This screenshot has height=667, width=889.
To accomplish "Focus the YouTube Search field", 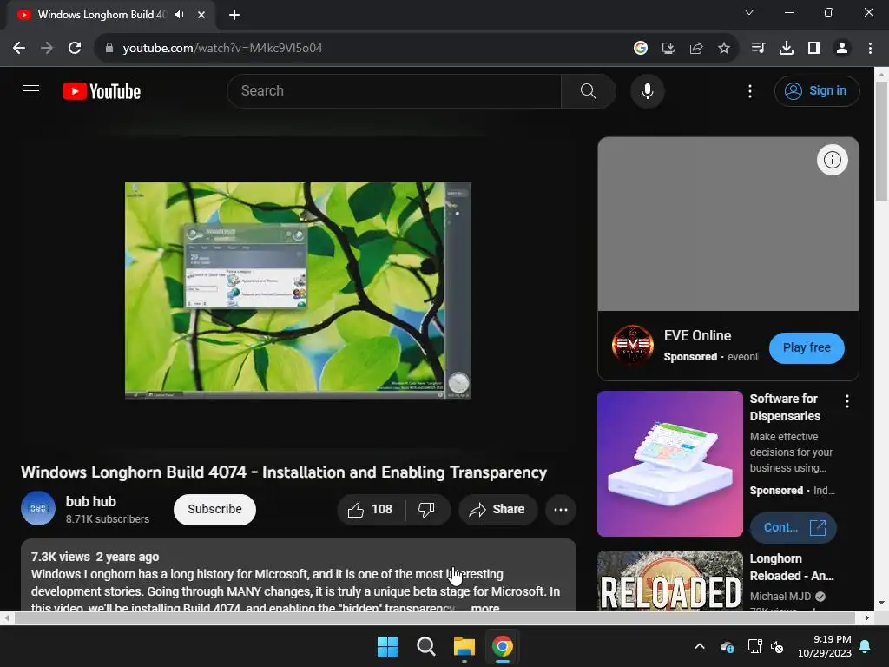I will [x=395, y=90].
